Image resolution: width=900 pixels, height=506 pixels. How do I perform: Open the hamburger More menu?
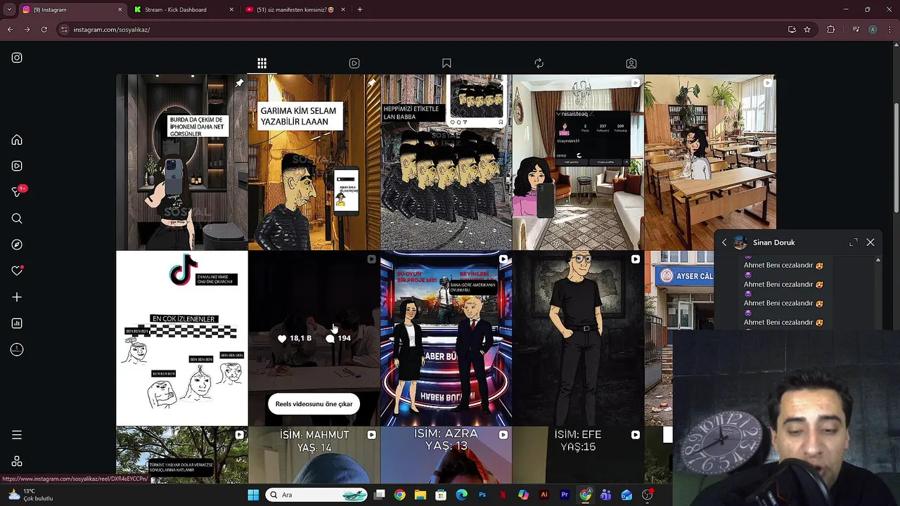click(x=17, y=435)
